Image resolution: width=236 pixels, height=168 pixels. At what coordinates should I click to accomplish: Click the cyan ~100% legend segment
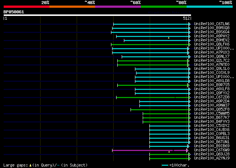(x=210, y=7)
